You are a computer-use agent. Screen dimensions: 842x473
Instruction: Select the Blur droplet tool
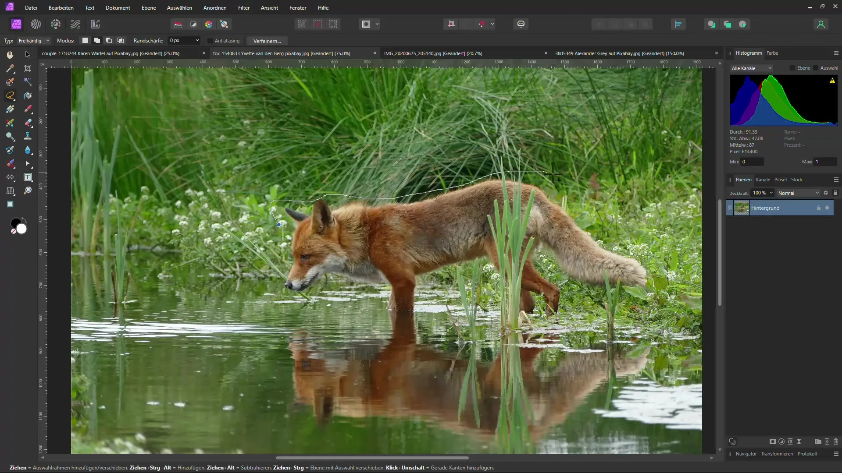click(28, 150)
